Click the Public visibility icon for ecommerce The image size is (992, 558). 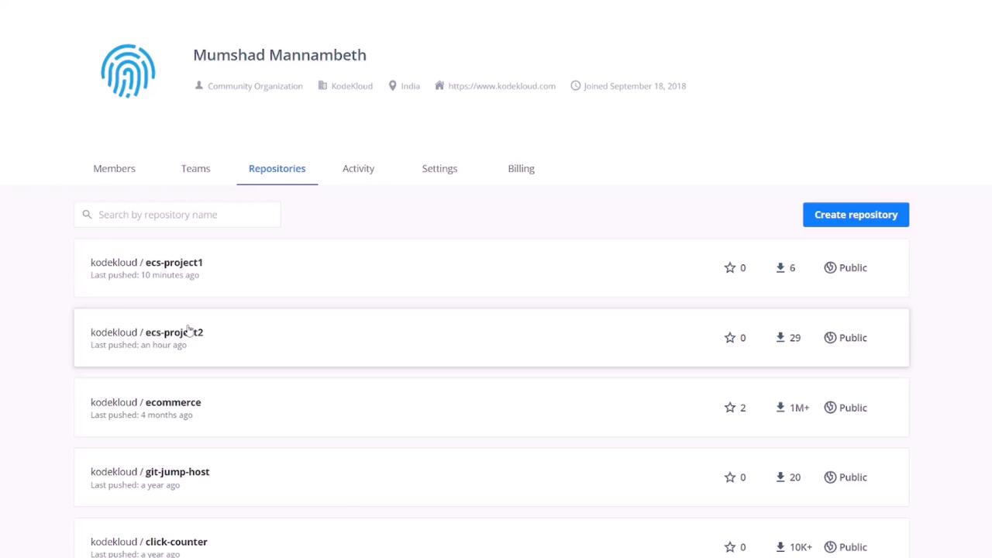pos(830,408)
